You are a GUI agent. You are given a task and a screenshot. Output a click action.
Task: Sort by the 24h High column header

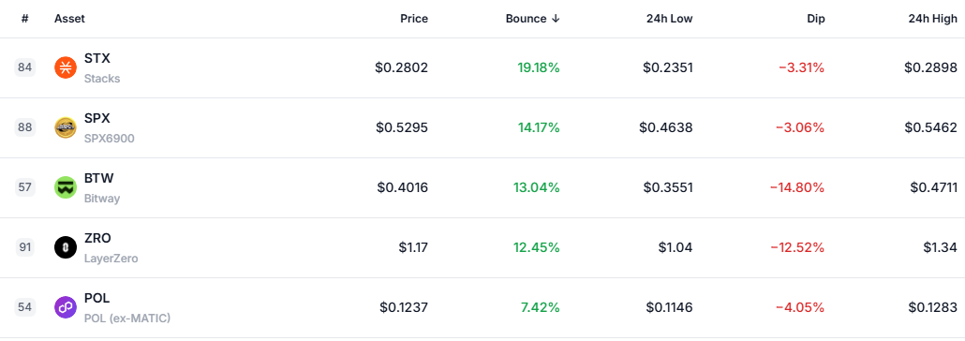click(933, 19)
